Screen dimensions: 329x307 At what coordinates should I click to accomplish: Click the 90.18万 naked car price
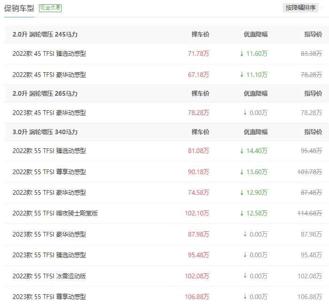pyautogui.click(x=198, y=172)
